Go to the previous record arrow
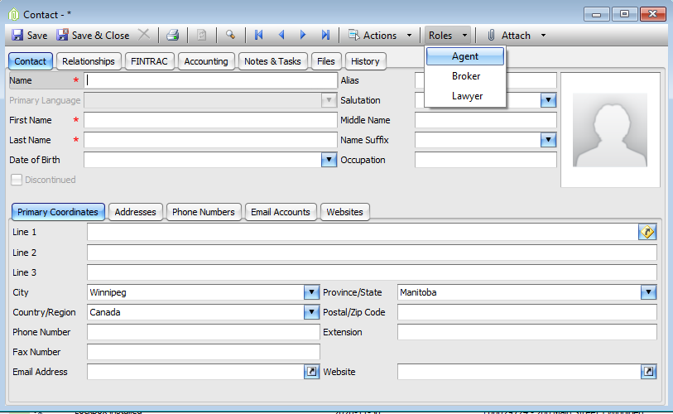 coord(281,36)
